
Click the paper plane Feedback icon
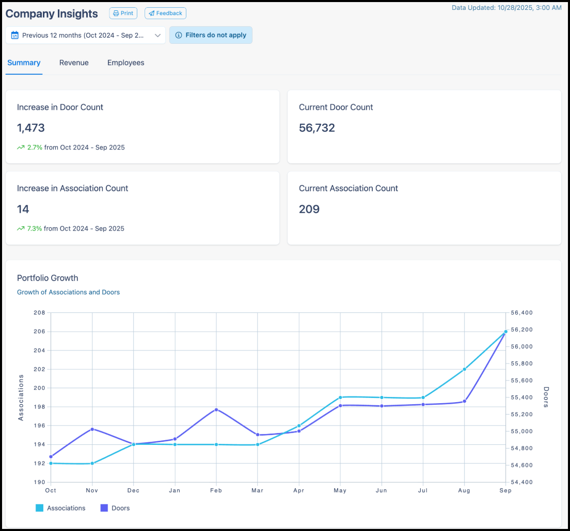tap(152, 13)
